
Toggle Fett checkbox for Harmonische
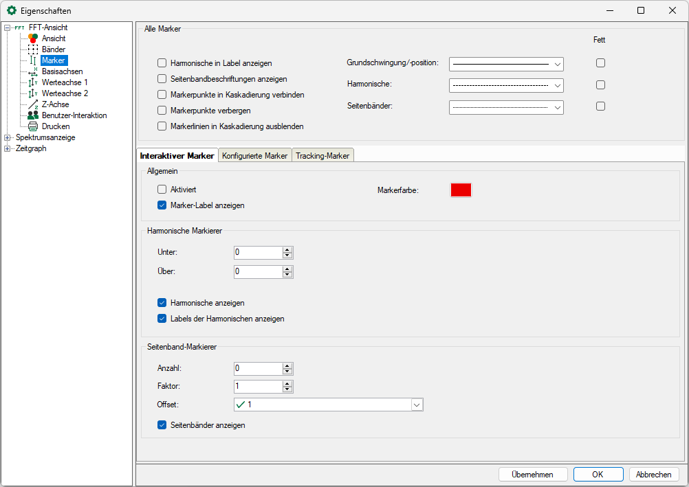coord(601,84)
